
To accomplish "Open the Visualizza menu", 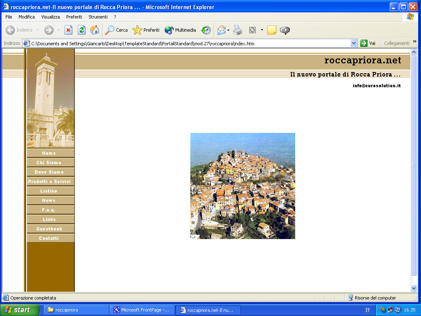I will click(51, 17).
